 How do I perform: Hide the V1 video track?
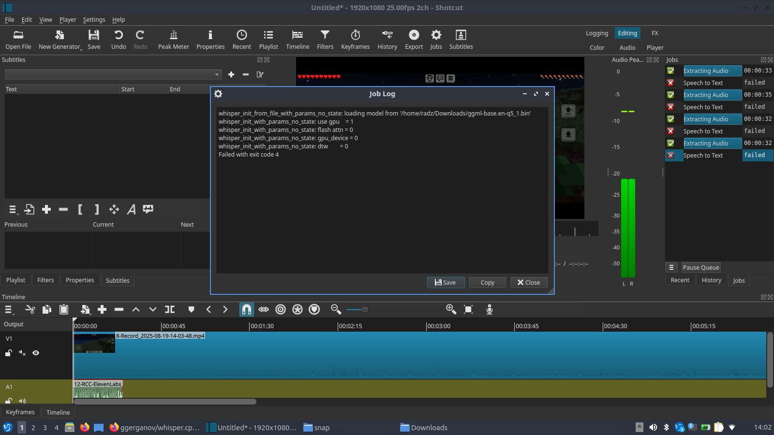(x=36, y=353)
